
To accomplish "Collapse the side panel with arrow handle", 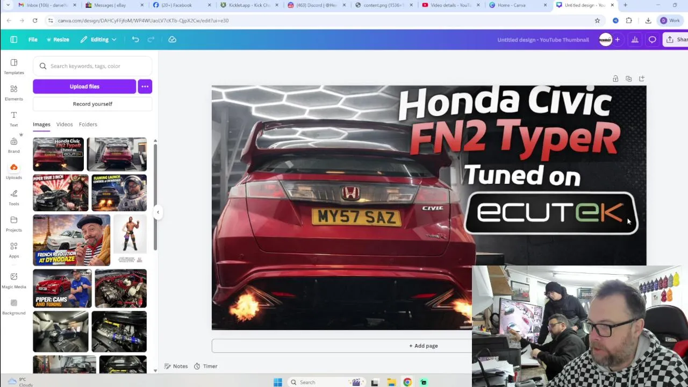I will 158,212.
